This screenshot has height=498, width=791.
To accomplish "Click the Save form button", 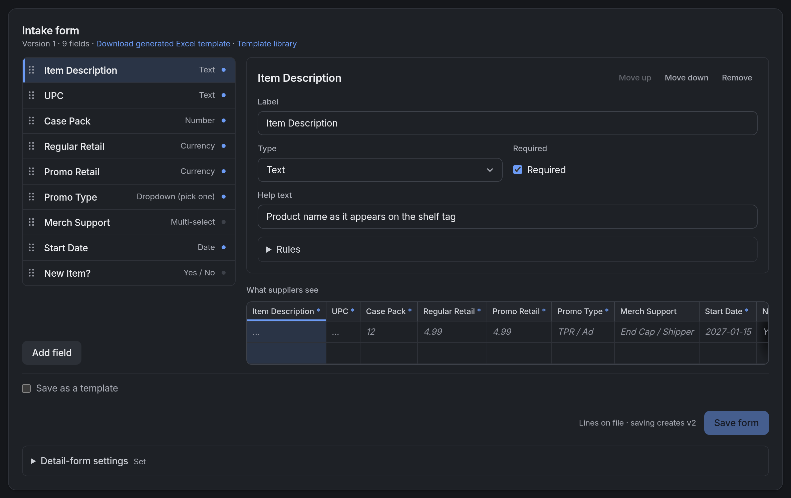I will coord(736,423).
